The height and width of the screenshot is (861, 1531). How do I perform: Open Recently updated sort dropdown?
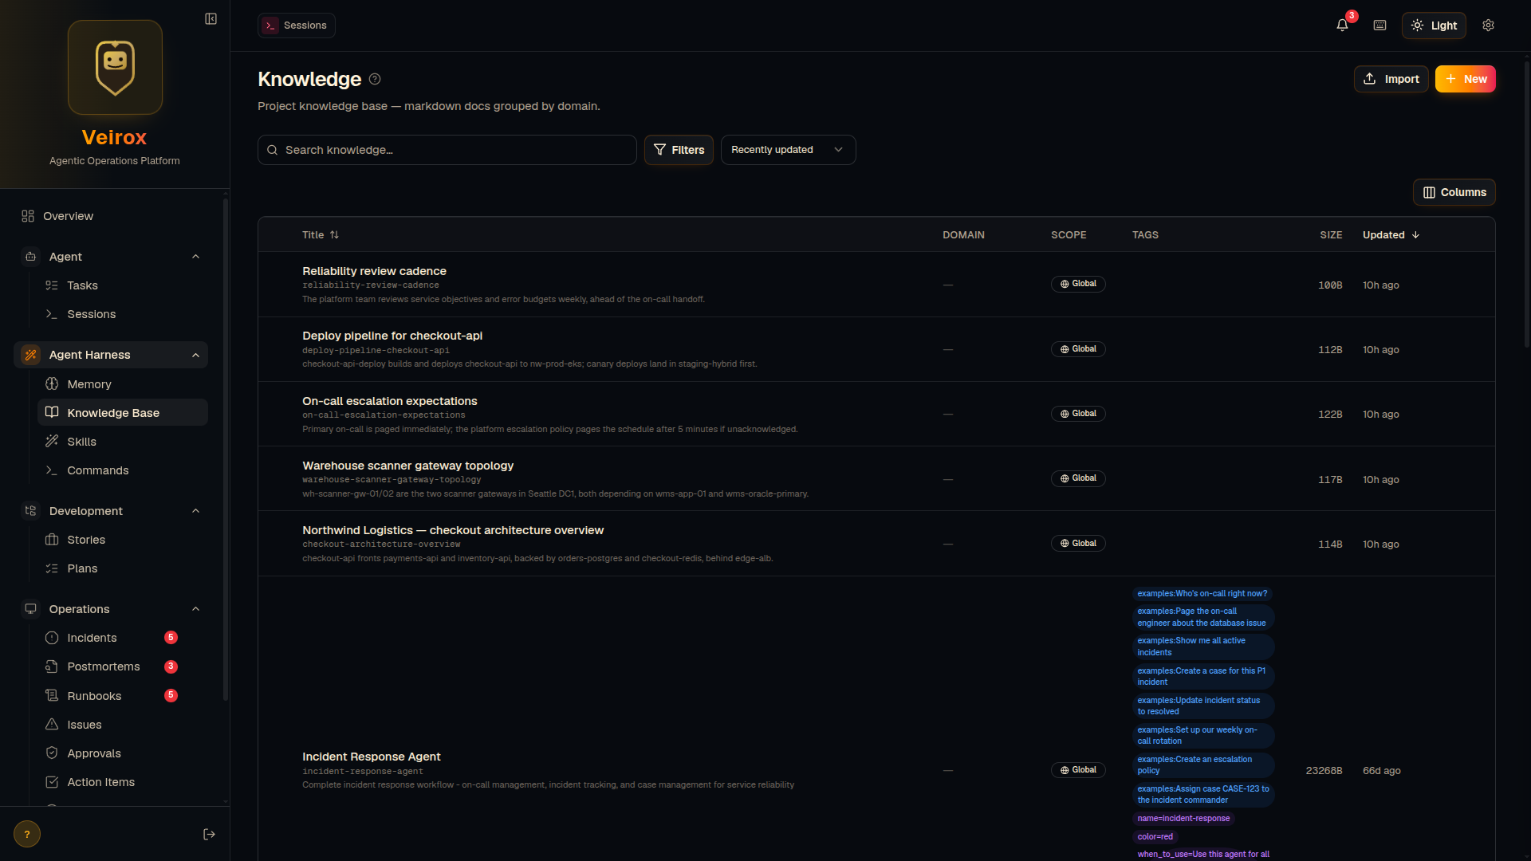point(788,150)
